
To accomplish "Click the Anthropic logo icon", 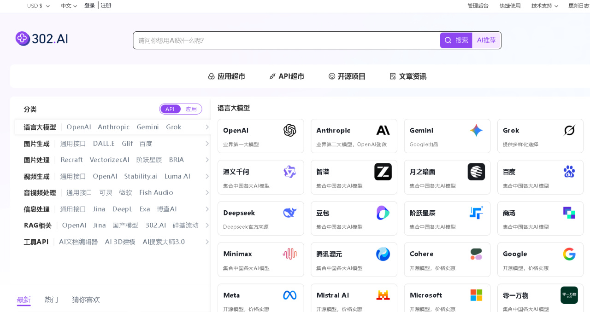I will pos(383,130).
